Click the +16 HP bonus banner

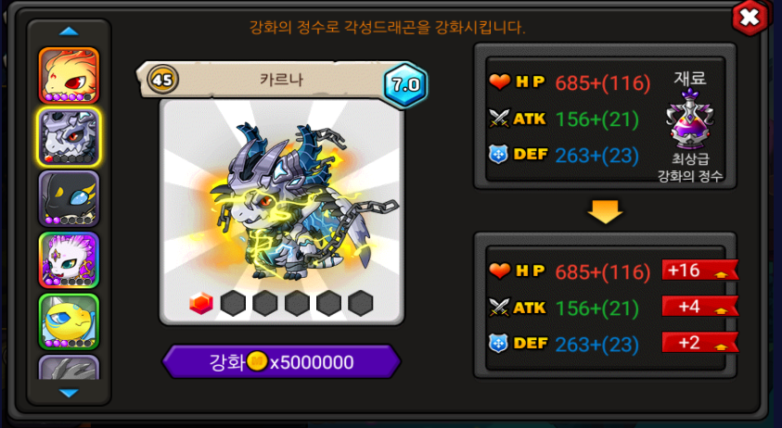[700, 271]
